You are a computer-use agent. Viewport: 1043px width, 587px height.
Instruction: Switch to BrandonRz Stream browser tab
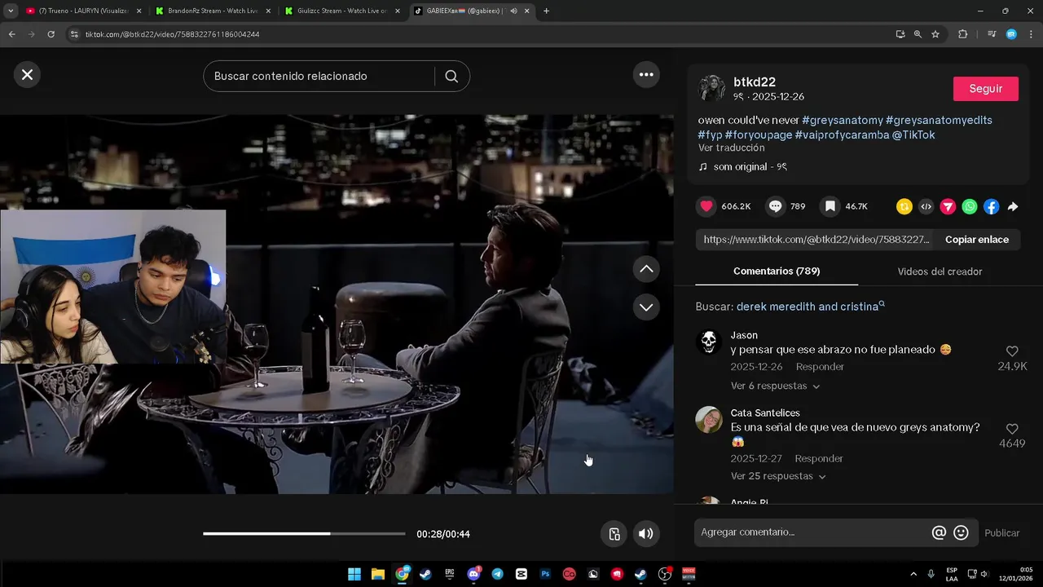coord(213,11)
